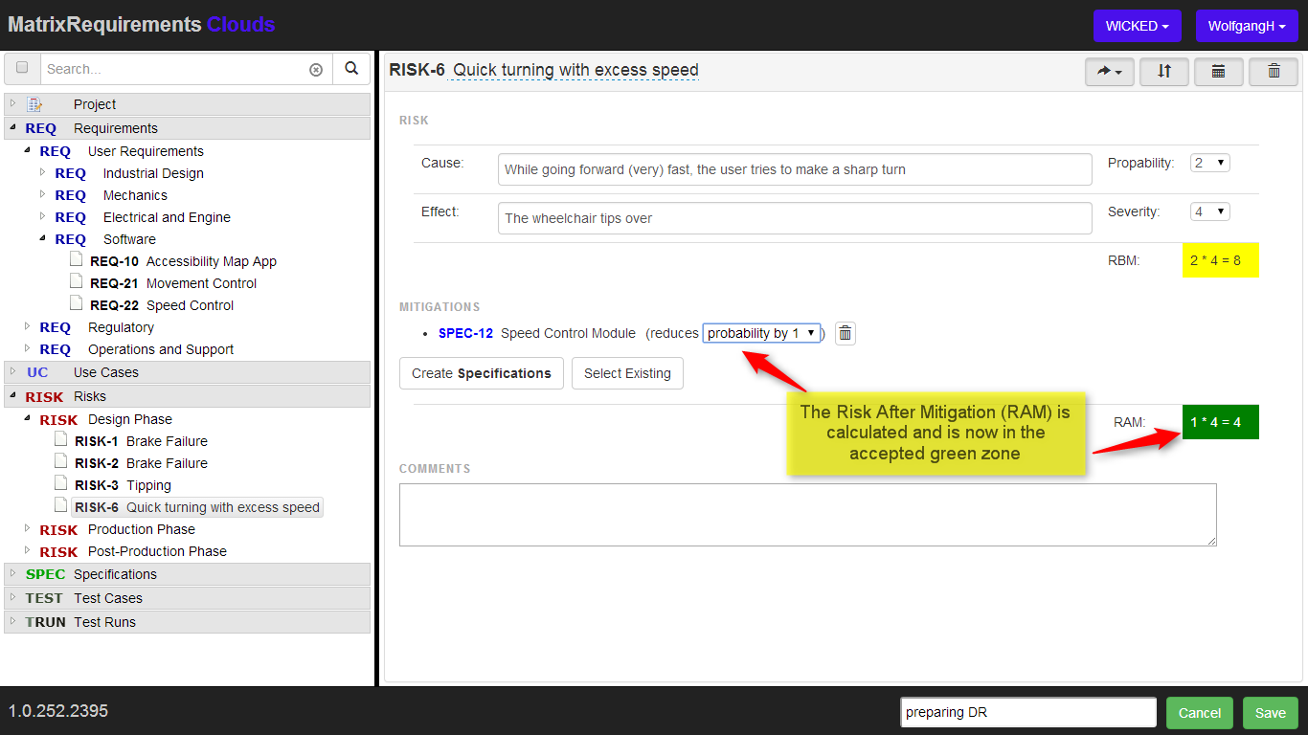Click the document icon next to REQ-21
Image resolution: width=1308 pixels, height=735 pixels.
coord(77,282)
